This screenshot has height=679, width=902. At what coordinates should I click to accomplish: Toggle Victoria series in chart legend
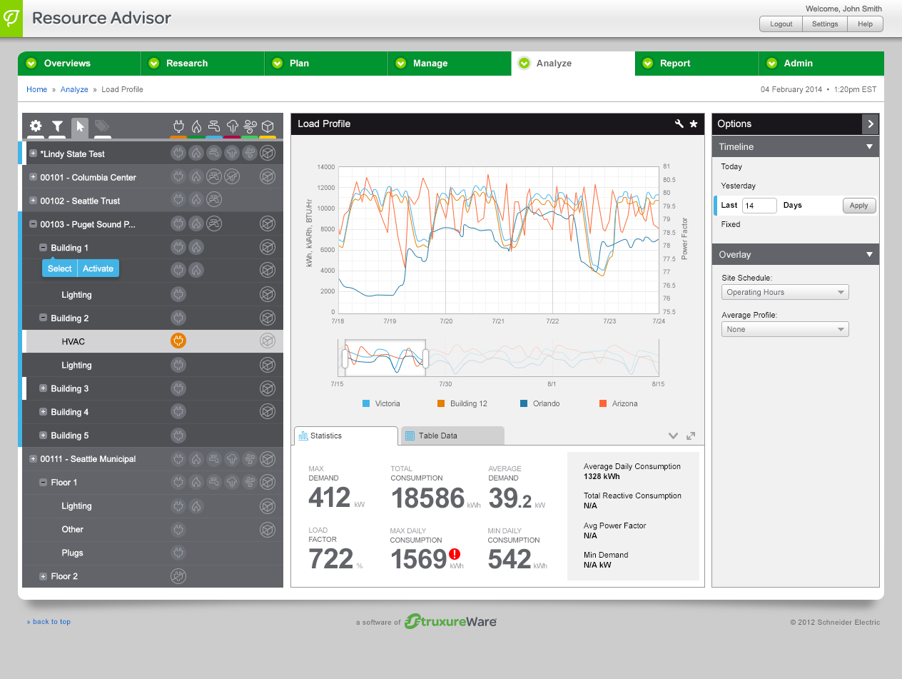(381, 403)
